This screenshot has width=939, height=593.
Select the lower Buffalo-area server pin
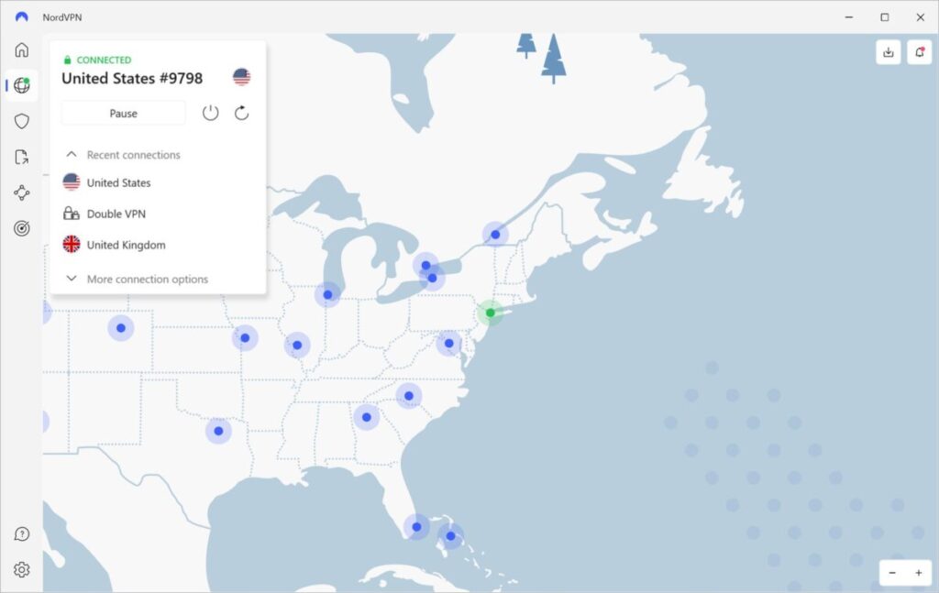click(x=433, y=279)
